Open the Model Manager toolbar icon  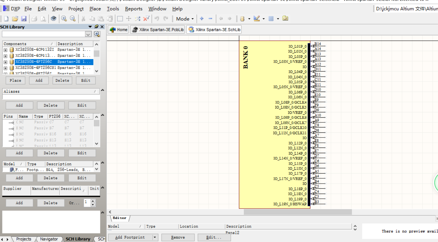(x=285, y=18)
